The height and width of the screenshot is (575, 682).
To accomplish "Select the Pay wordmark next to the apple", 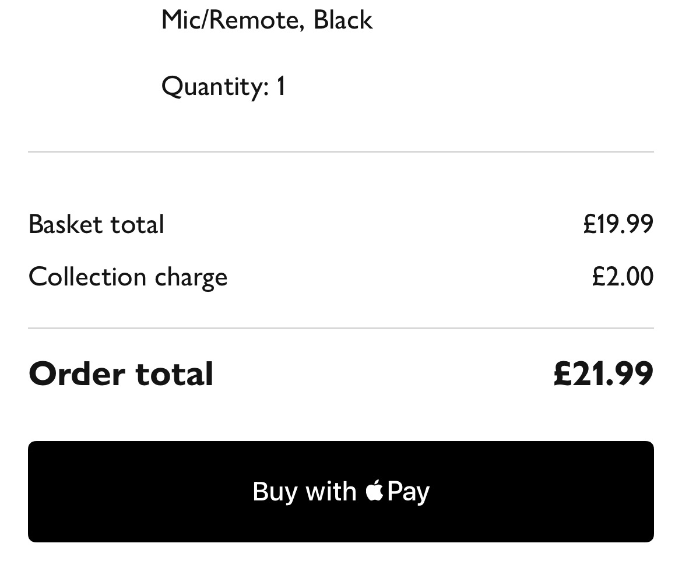I will click(410, 491).
